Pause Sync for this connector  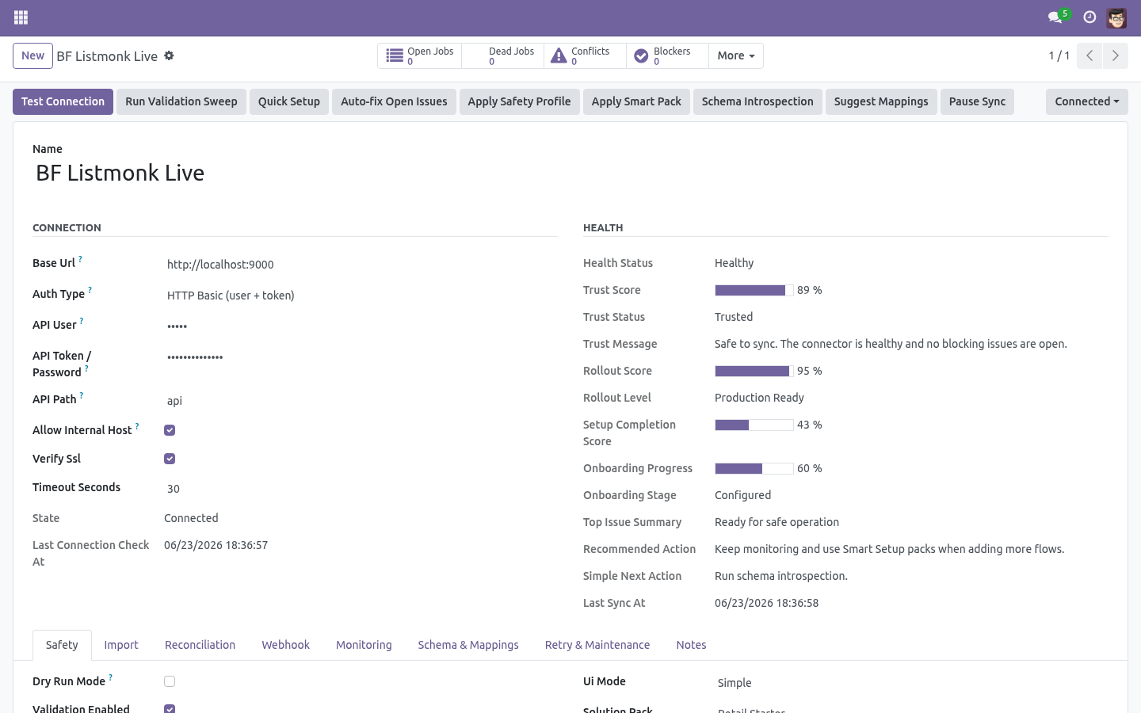pyautogui.click(x=977, y=101)
